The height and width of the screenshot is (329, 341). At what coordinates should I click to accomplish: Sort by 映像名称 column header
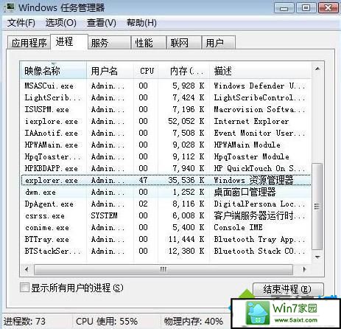pyautogui.click(x=53, y=71)
